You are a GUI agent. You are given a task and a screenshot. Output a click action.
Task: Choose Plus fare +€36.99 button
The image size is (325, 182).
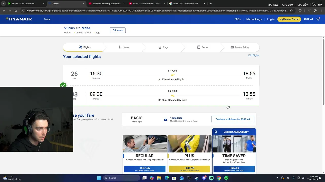pyautogui.click(x=189, y=169)
